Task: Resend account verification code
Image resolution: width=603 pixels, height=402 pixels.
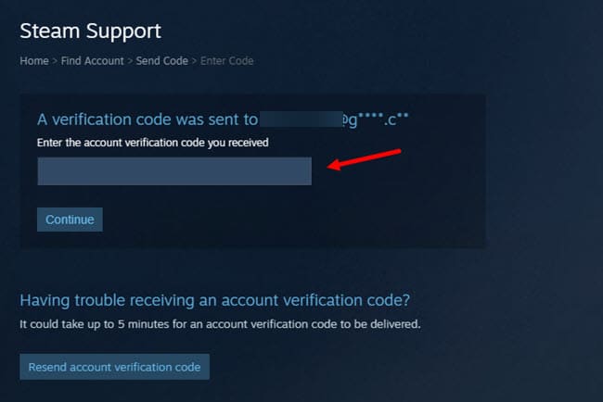Action: click(115, 367)
